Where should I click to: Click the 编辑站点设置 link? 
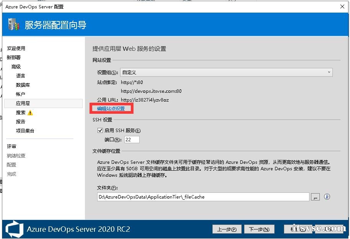point(111,108)
